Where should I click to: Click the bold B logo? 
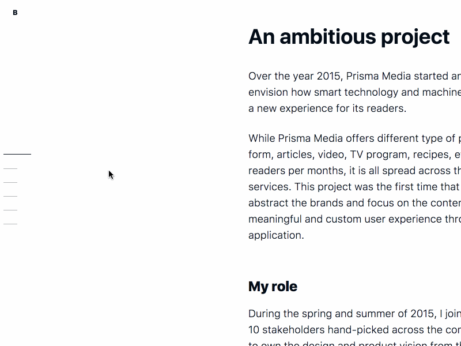click(15, 13)
